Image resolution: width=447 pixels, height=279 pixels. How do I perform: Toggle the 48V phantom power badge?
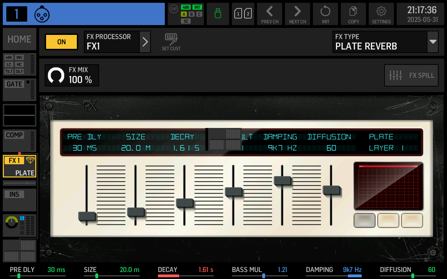(9, 58)
